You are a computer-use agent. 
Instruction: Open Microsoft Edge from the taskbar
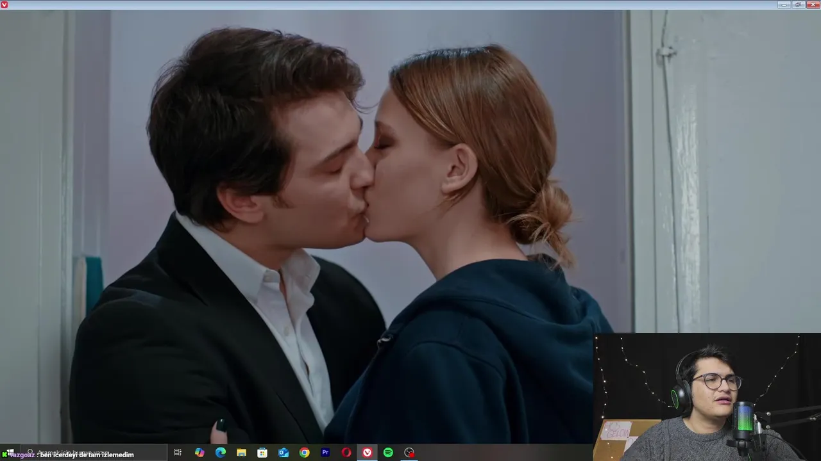click(221, 453)
